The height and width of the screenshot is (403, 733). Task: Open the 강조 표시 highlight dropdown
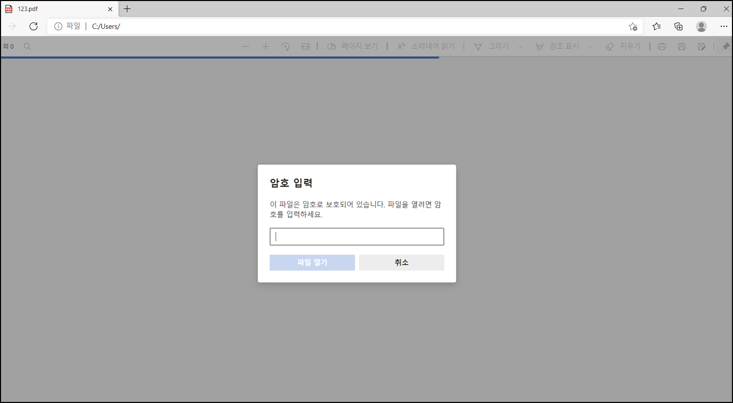tap(591, 46)
